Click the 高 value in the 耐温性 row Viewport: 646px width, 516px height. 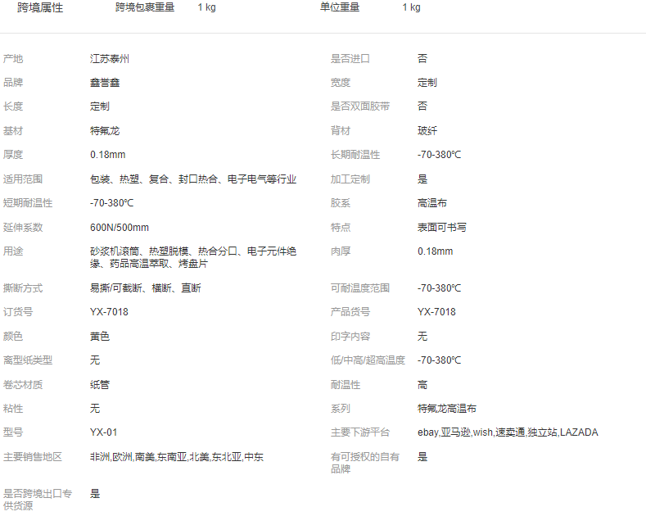pyautogui.click(x=422, y=384)
